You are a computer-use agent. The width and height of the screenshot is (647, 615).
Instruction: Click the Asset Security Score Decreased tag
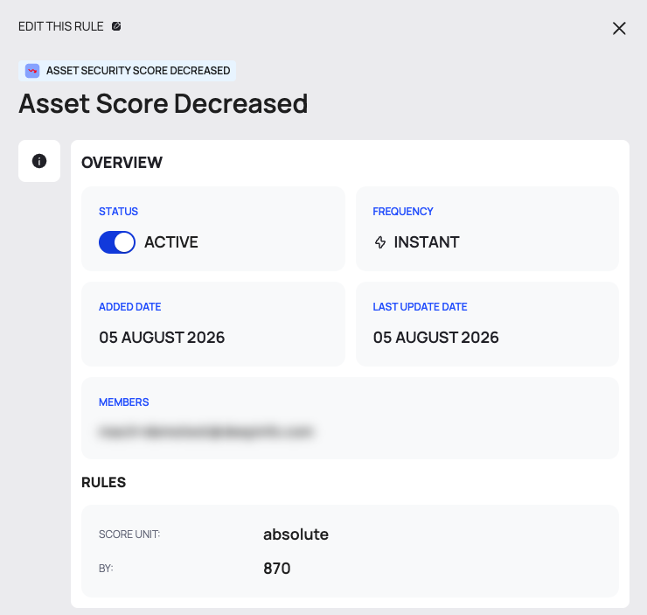click(x=127, y=71)
